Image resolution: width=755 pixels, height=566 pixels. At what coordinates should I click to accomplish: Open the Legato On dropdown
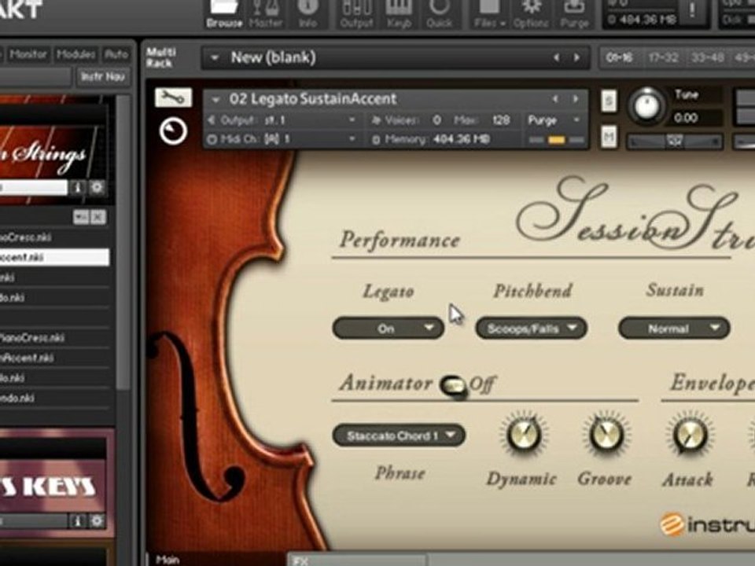[388, 329]
